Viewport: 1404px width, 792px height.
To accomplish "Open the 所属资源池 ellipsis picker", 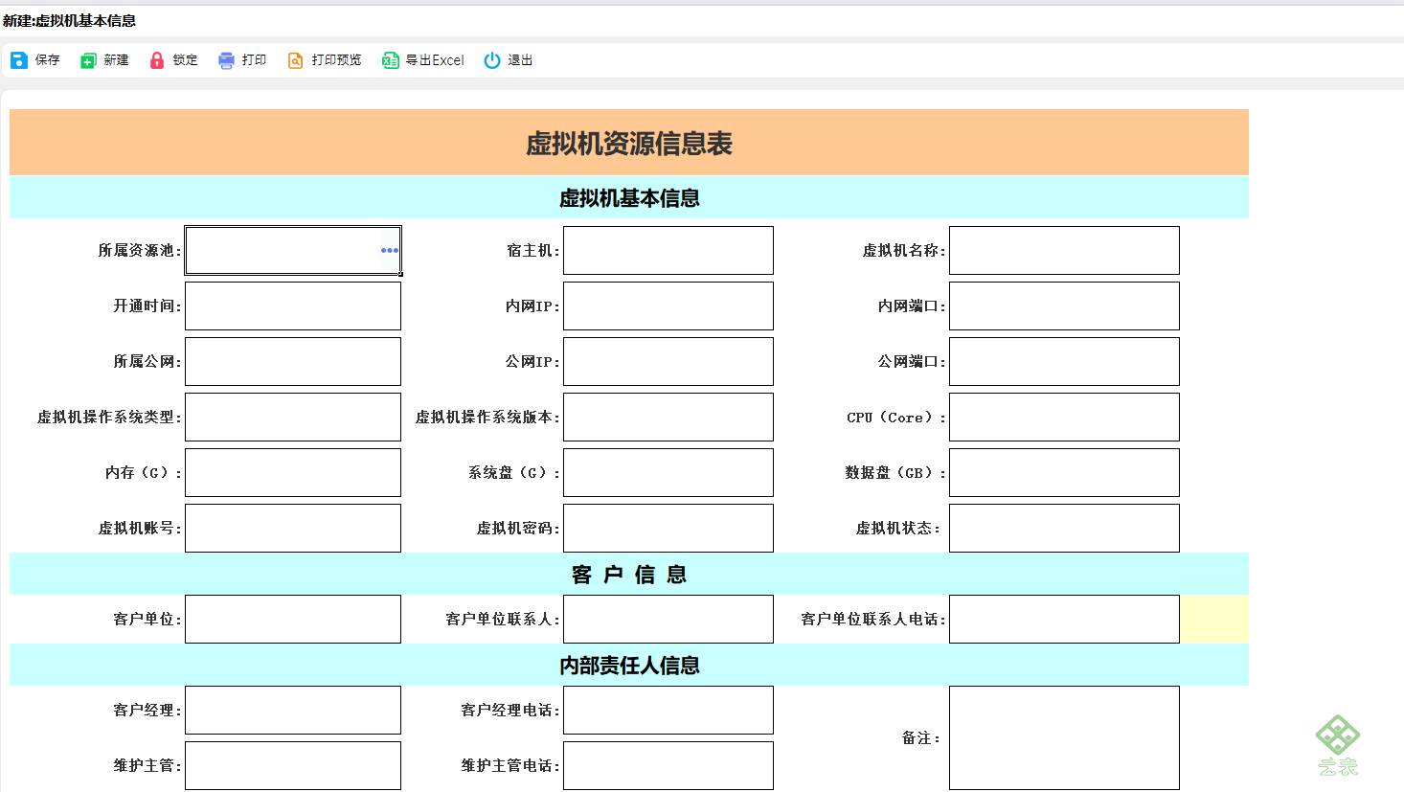I will (389, 250).
